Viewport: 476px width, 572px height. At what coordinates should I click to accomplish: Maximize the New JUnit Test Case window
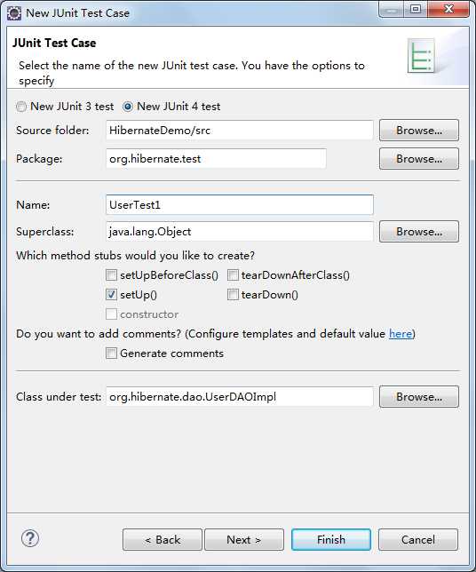pos(416,9)
